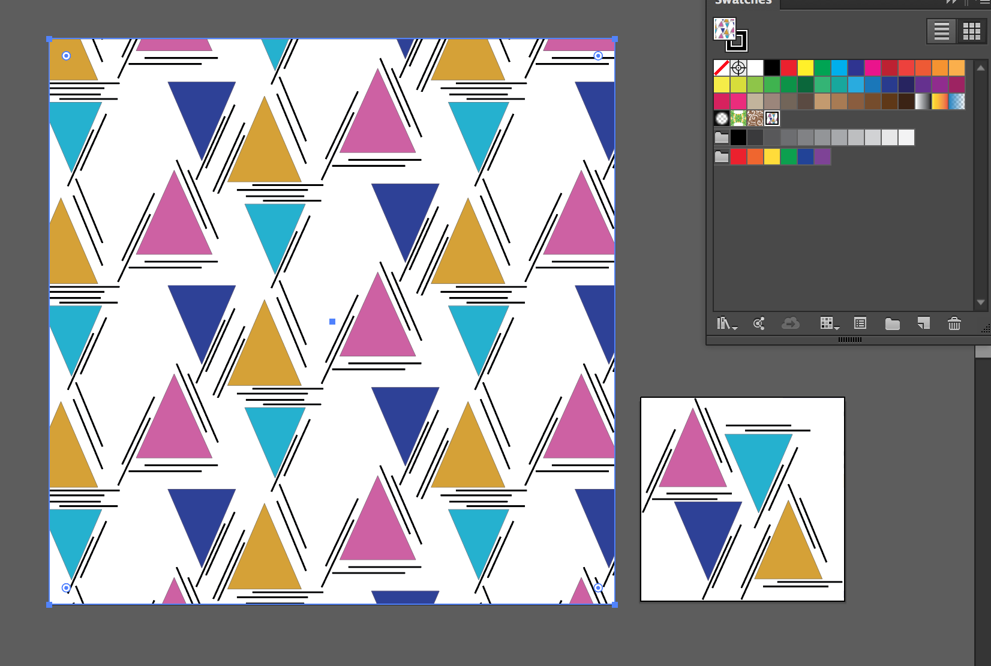Apply the triangle pattern swatch
The height and width of the screenshot is (666, 991).
[x=772, y=118]
